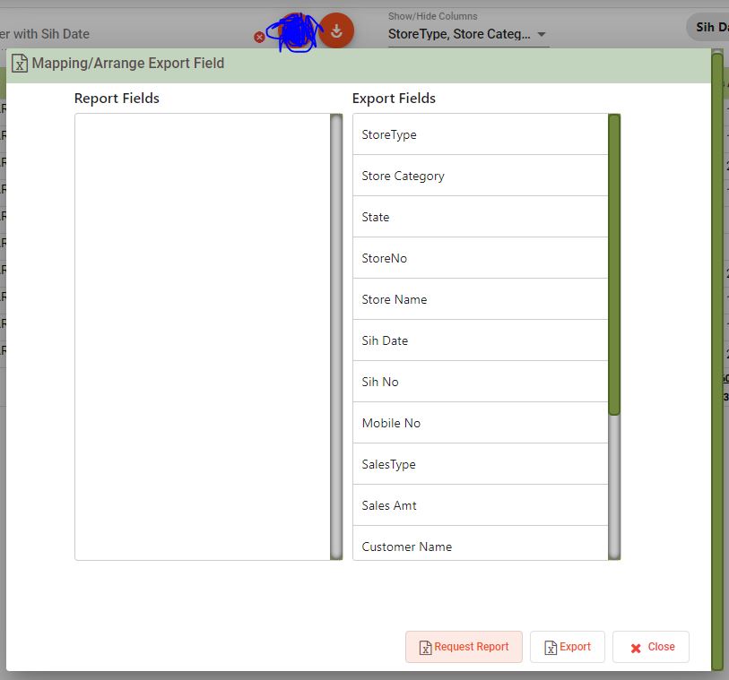Click the small red remove icon
729x680 pixels.
point(259,38)
